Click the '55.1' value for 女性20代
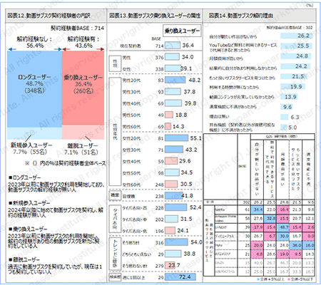321x285 pixels. [x=195, y=138]
